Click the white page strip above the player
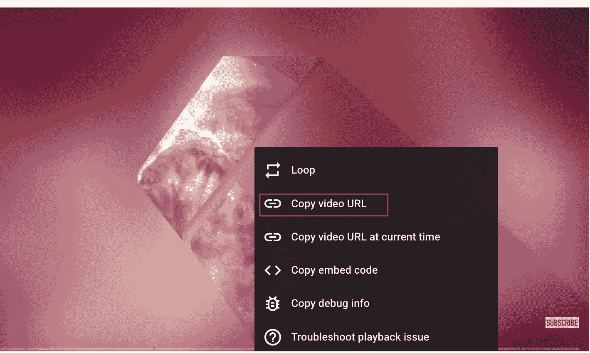 tap(295, 4)
